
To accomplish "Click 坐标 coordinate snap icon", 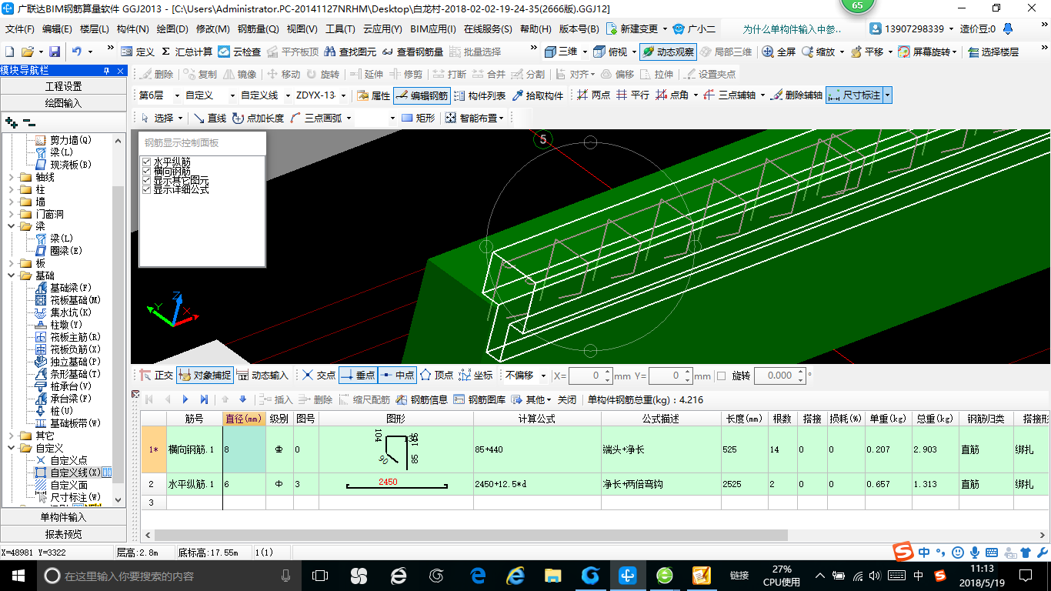I will click(475, 375).
